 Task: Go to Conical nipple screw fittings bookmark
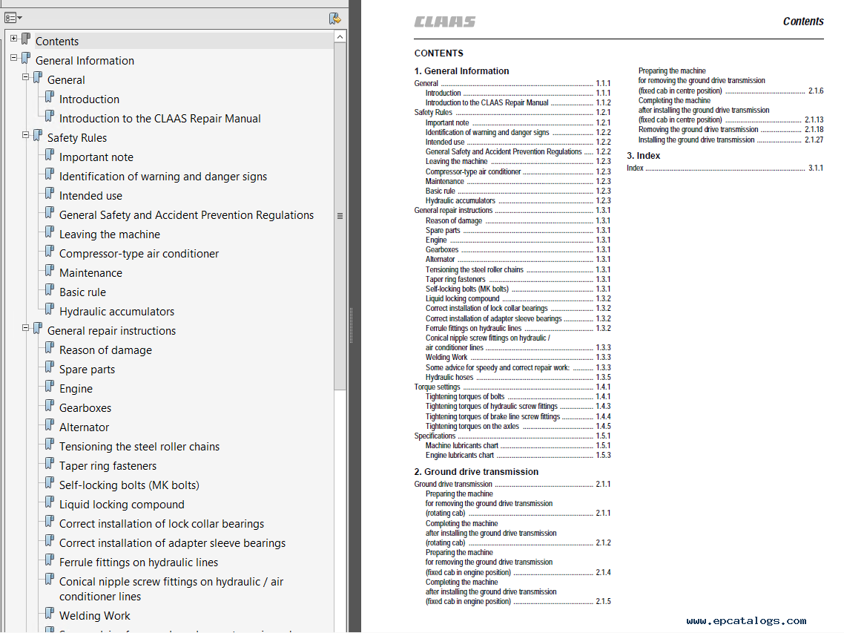171,588
